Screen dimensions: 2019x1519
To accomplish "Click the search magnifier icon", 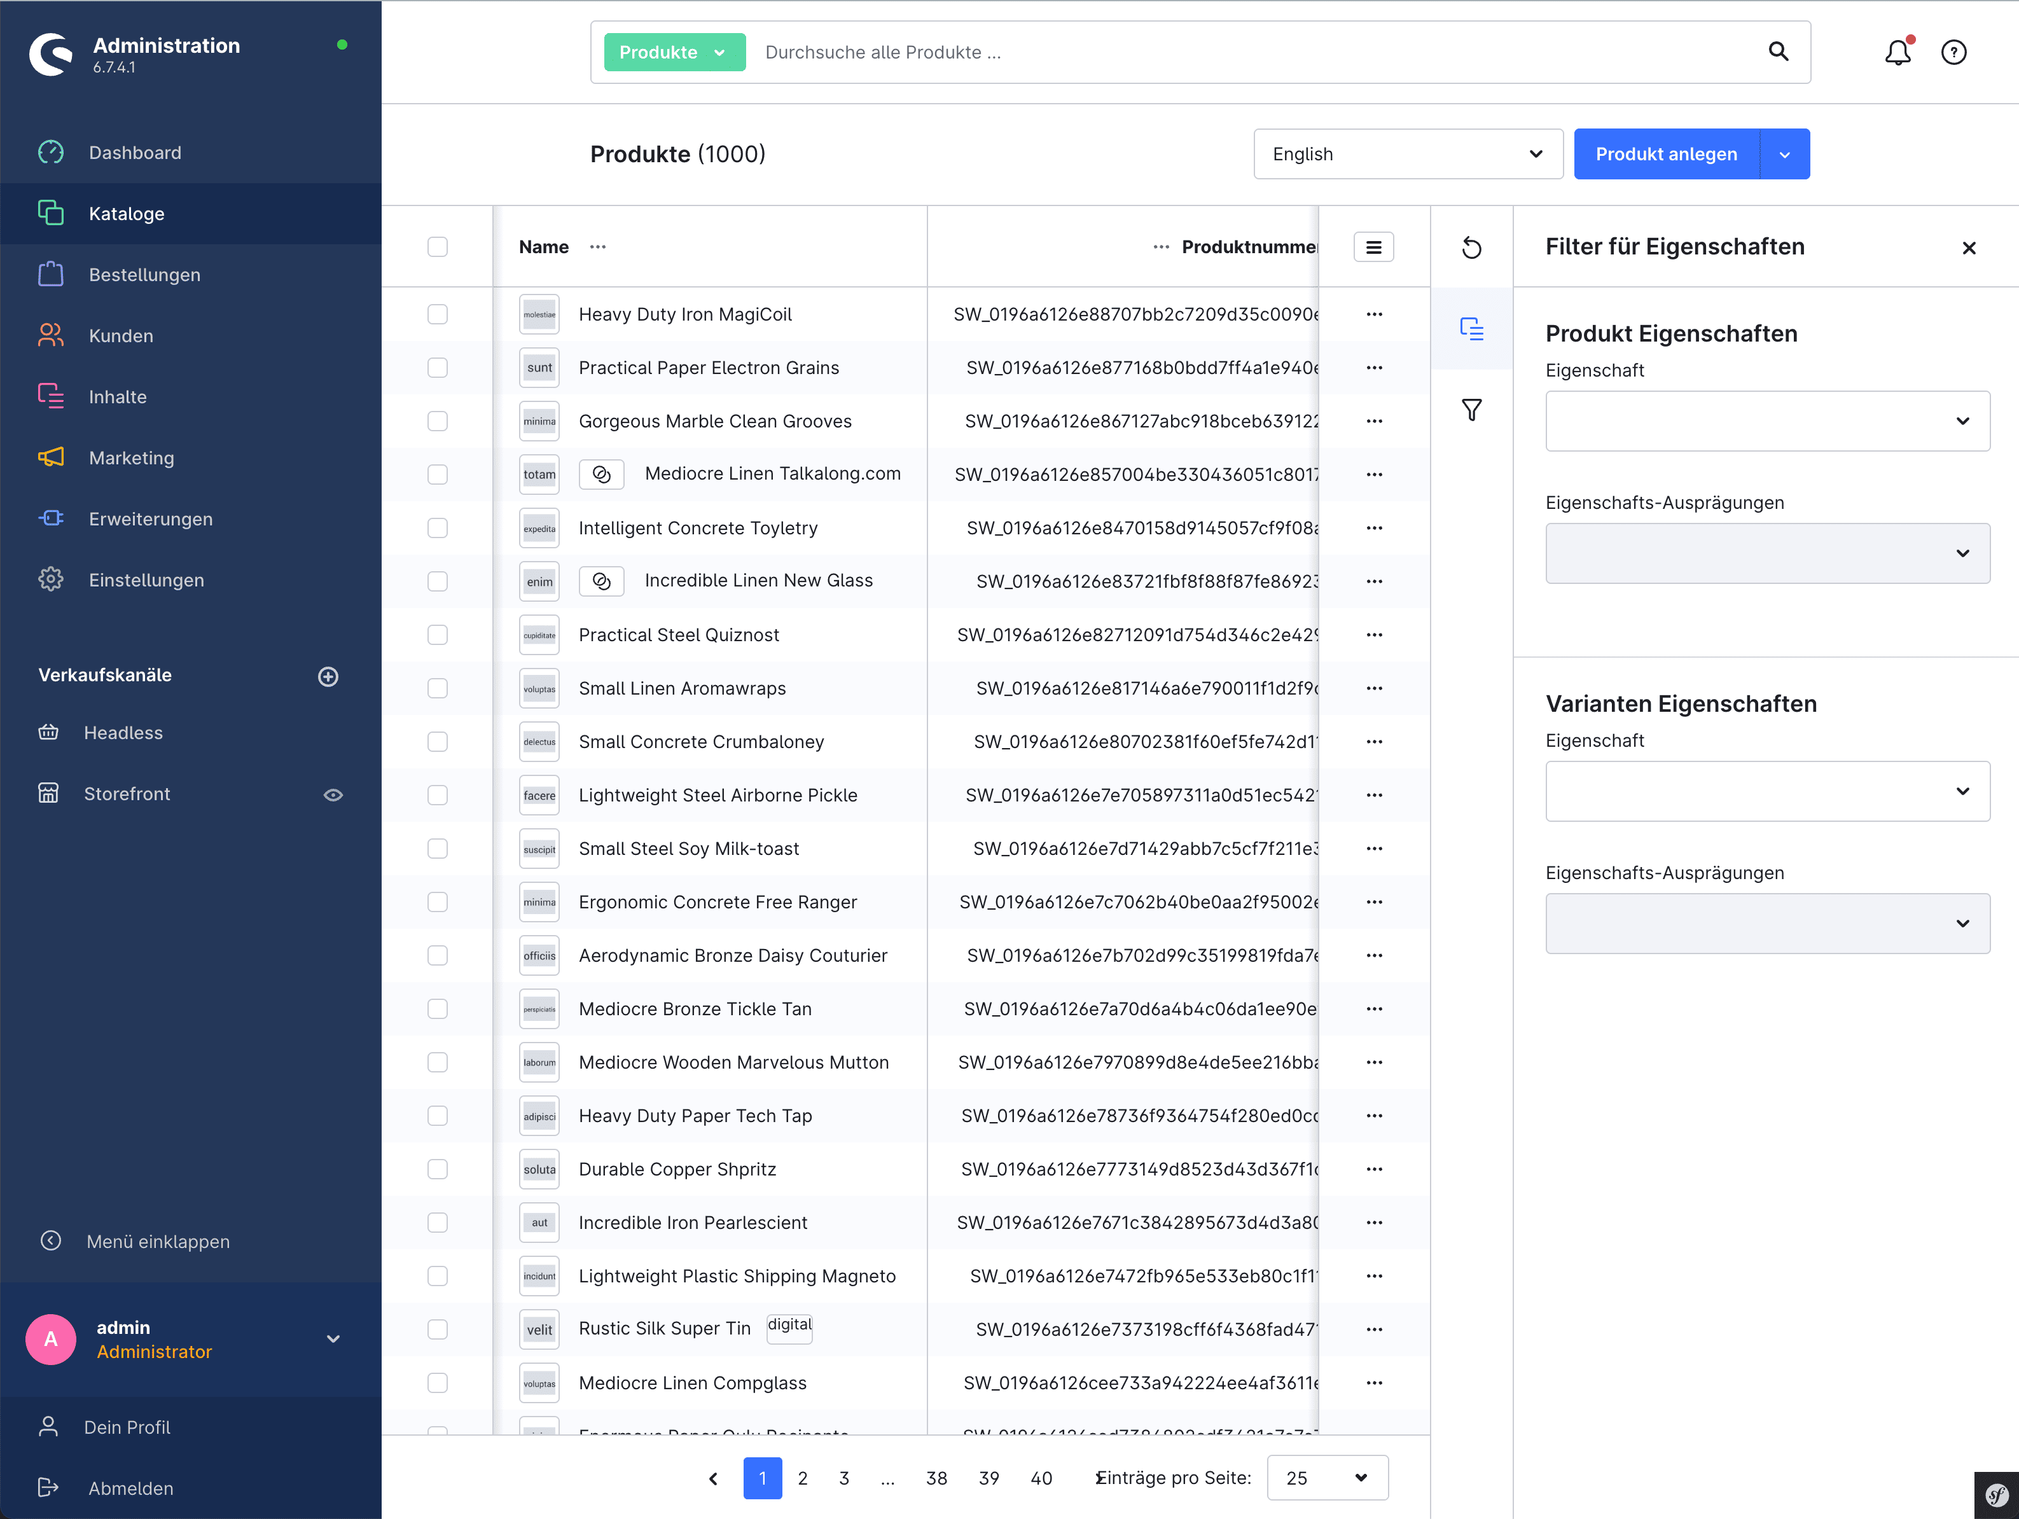I will [x=1778, y=51].
